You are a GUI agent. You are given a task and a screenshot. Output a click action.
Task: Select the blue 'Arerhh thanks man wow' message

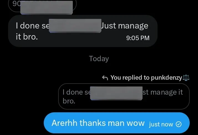point(117,123)
